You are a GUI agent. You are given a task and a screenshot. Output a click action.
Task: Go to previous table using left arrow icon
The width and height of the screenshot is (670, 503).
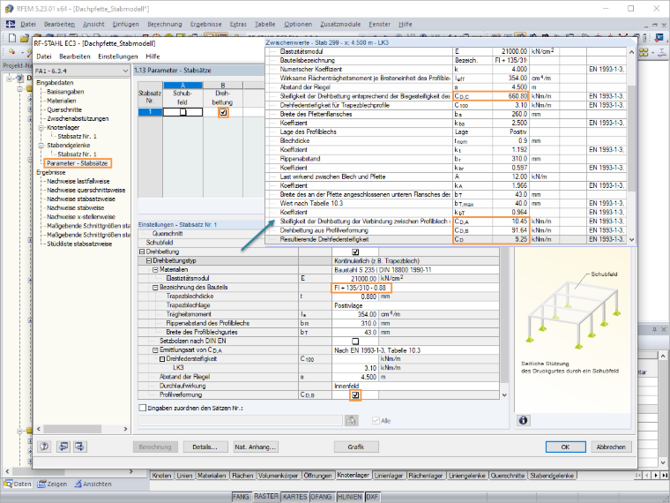tap(63, 447)
